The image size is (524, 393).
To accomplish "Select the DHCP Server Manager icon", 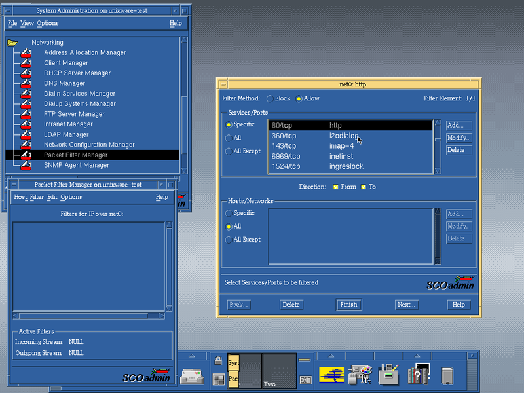I will coord(26,73).
